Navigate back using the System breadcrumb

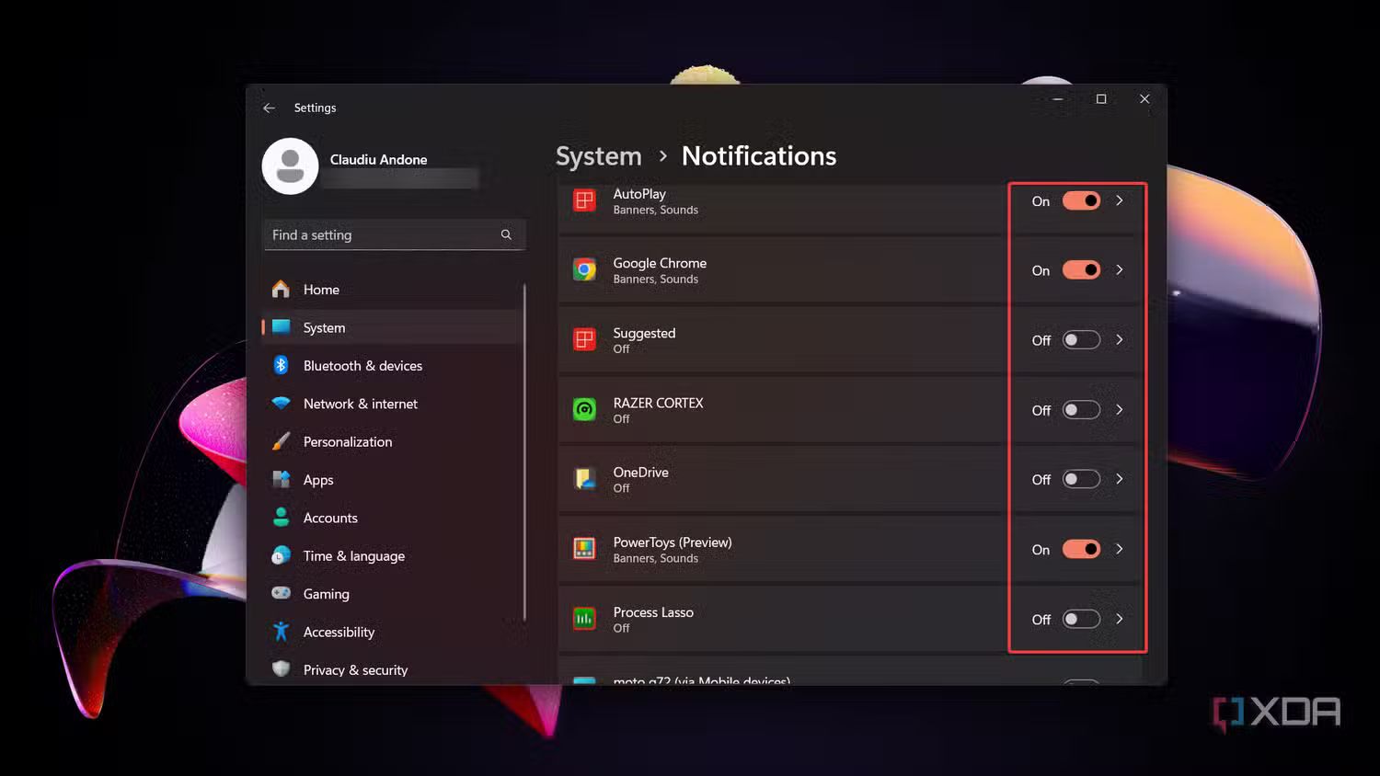(x=598, y=155)
